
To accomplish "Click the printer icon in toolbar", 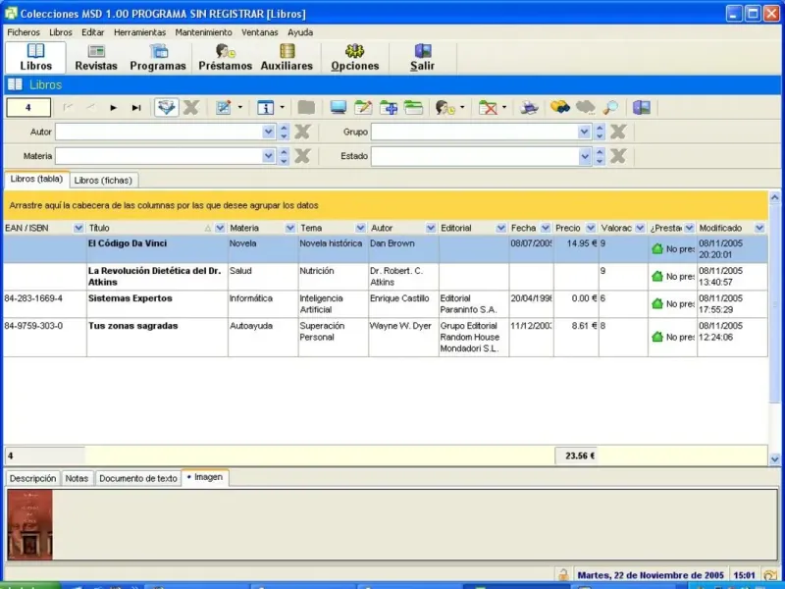I will pyautogui.click(x=529, y=108).
